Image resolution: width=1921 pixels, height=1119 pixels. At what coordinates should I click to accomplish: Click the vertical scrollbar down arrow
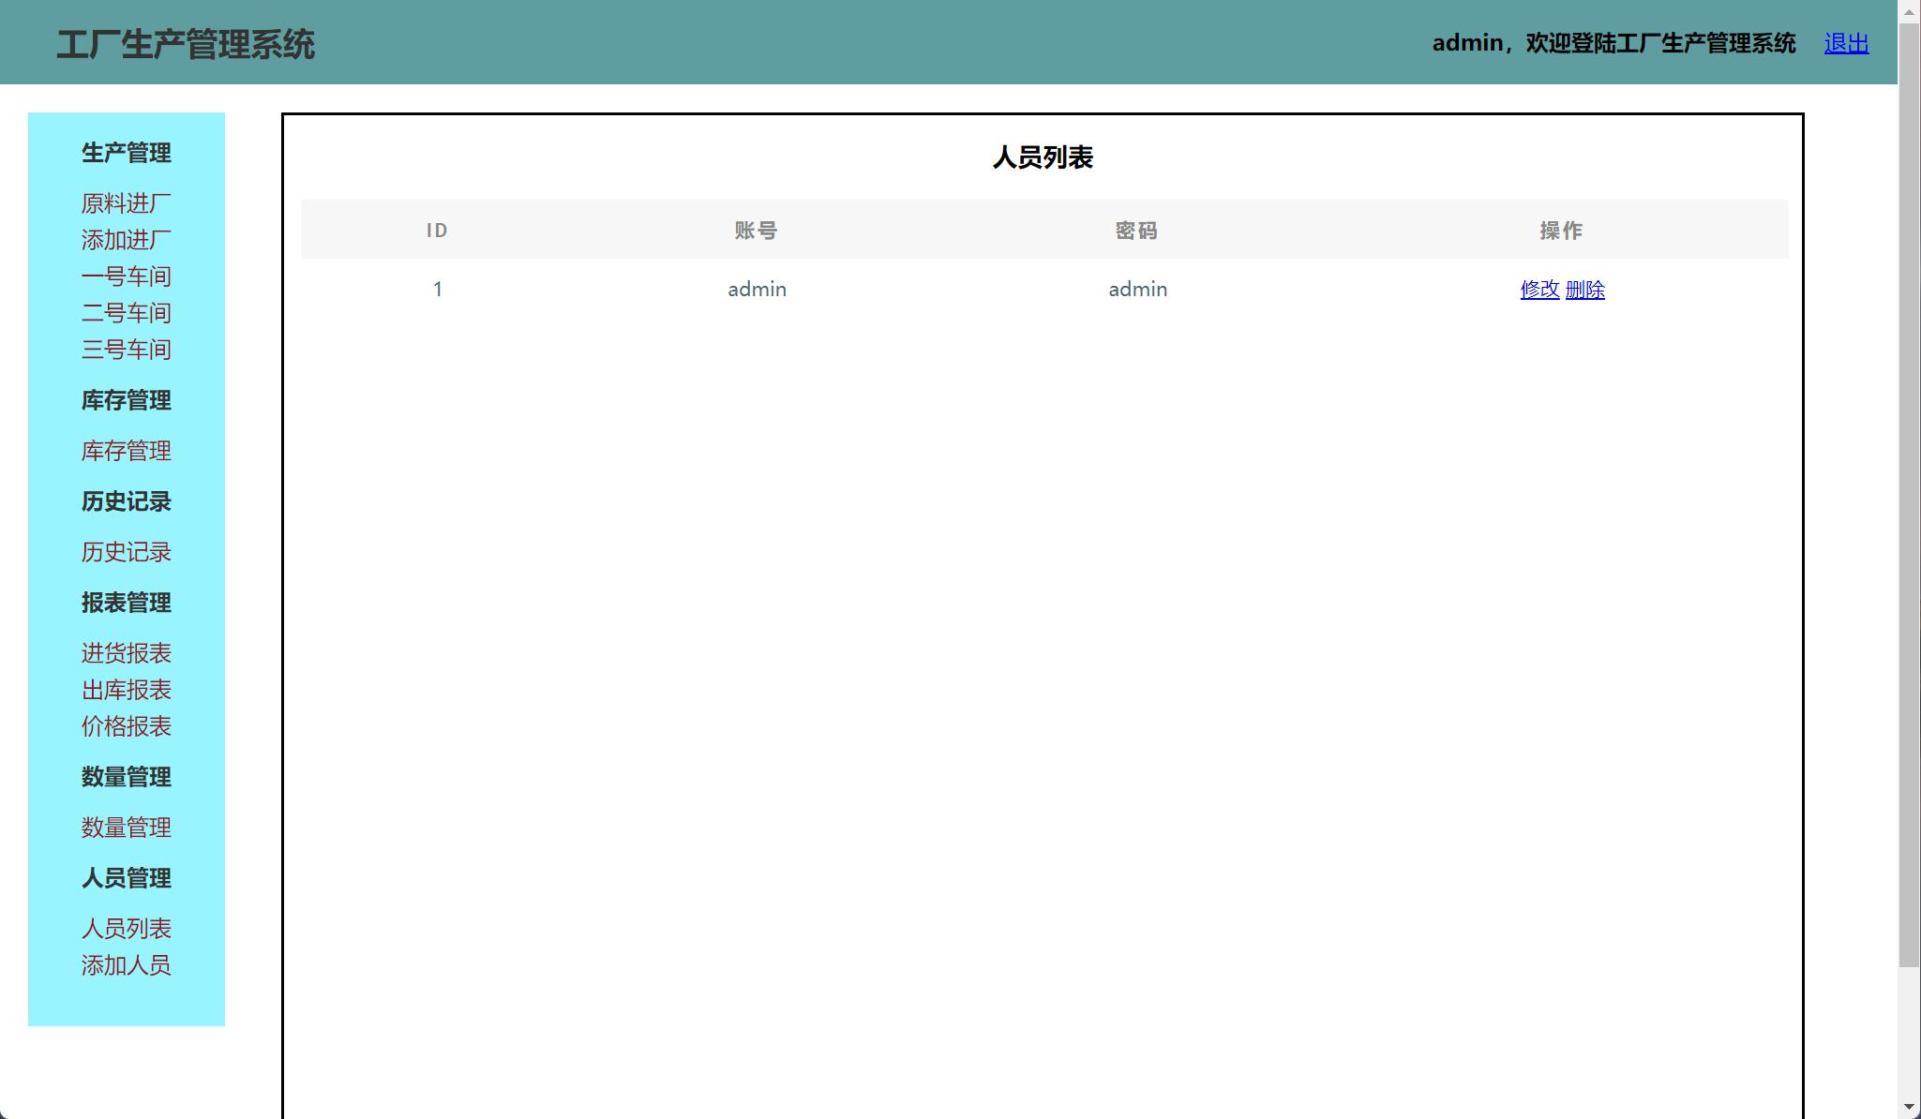(x=1910, y=1106)
